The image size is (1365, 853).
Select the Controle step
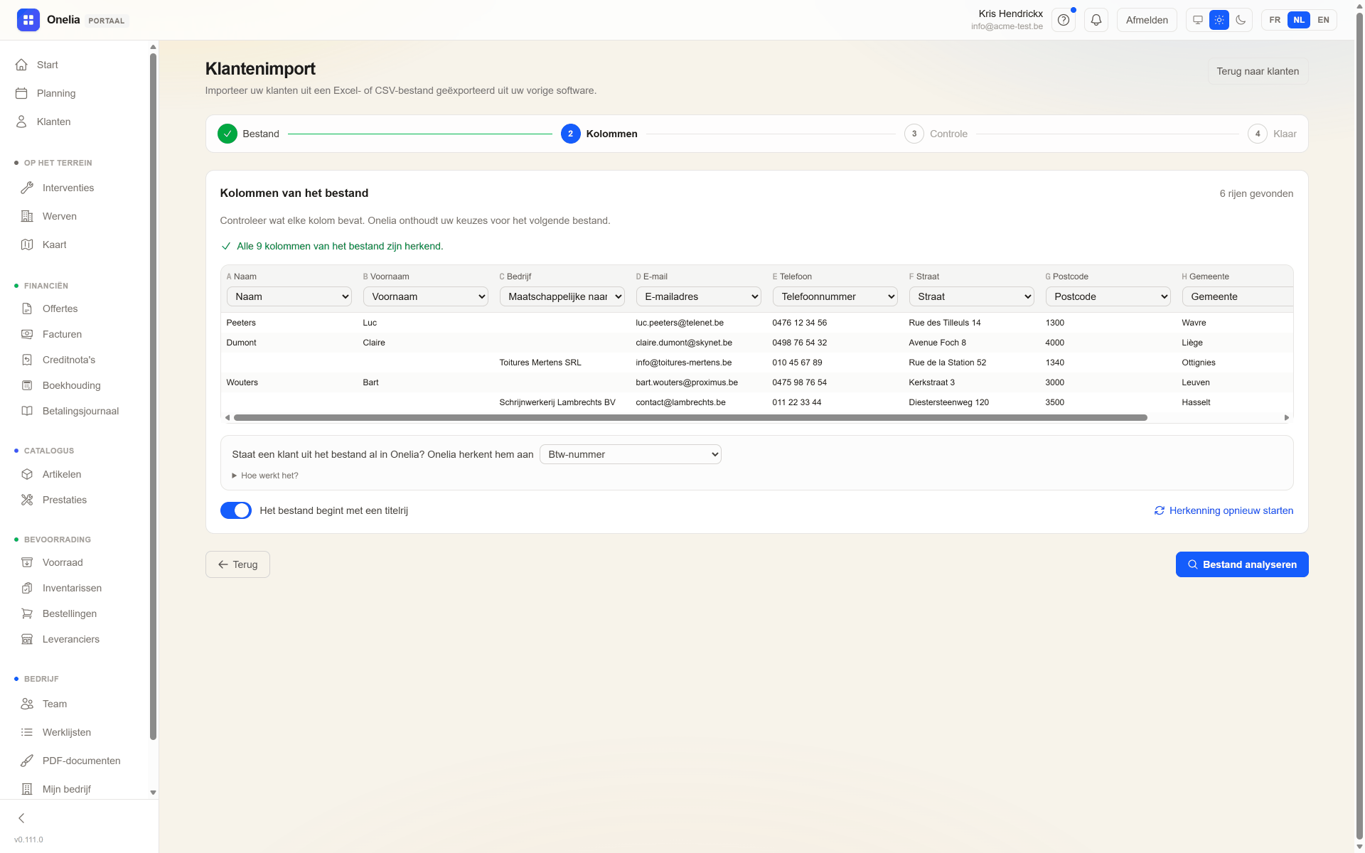pyautogui.click(x=936, y=134)
